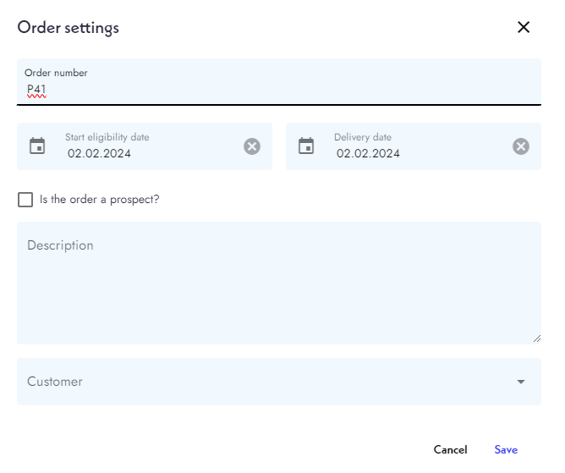This screenshot has height=473, width=565.
Task: Click the "Delivery date" field label
Action: click(x=363, y=137)
